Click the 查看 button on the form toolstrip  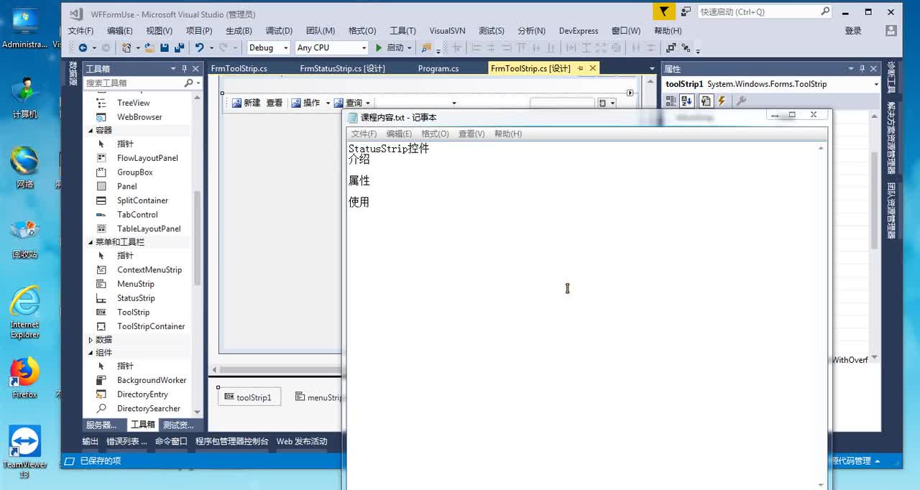click(x=275, y=103)
